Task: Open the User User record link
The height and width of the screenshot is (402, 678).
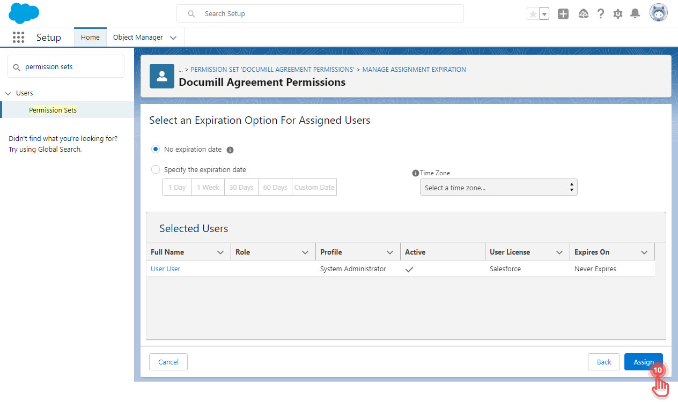Action: (x=165, y=269)
